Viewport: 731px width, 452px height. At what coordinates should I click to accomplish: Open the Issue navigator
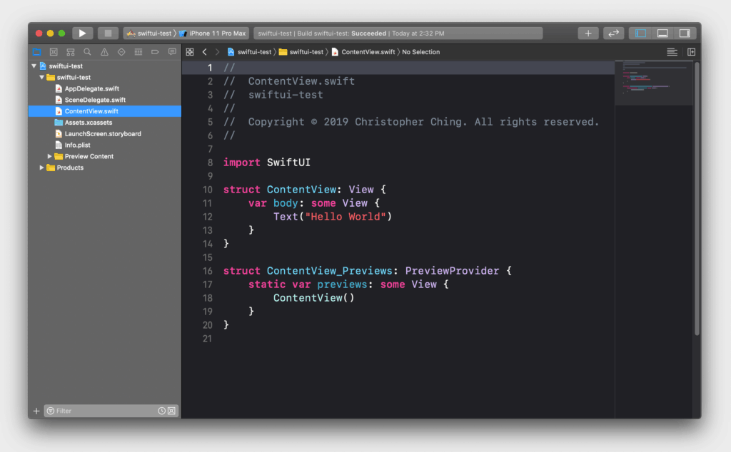(x=104, y=51)
